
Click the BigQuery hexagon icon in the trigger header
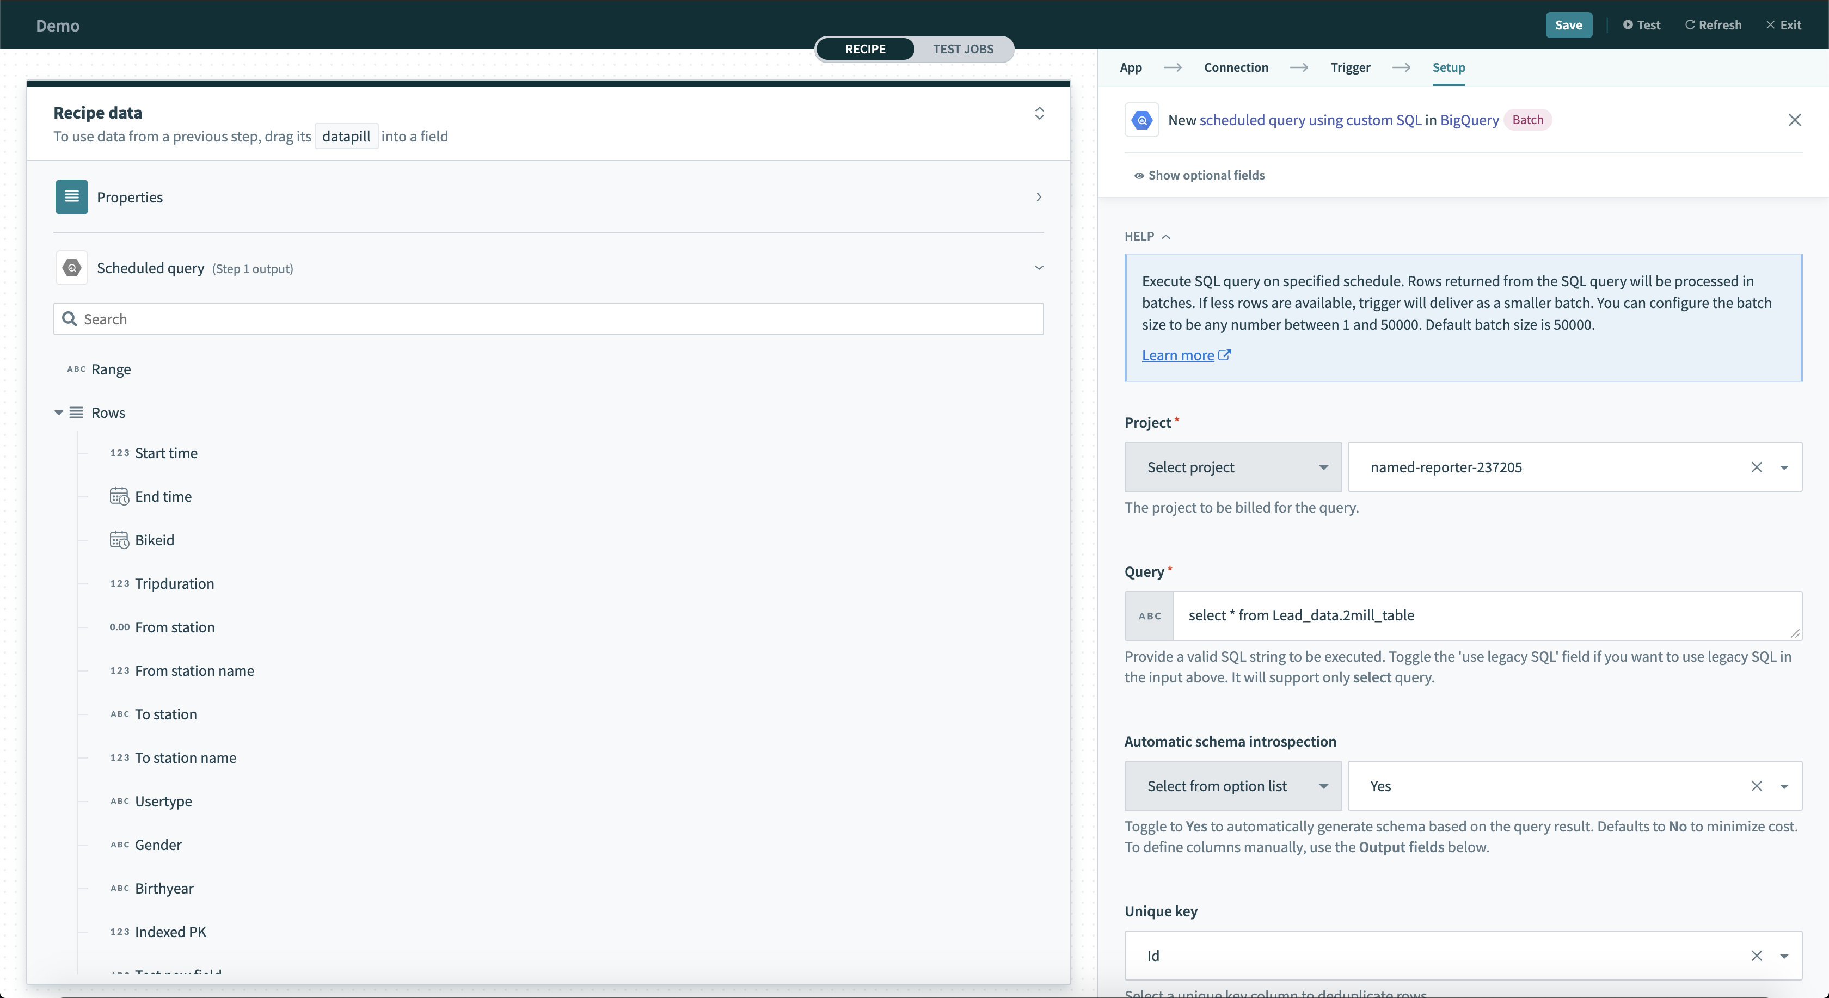[x=1141, y=119]
